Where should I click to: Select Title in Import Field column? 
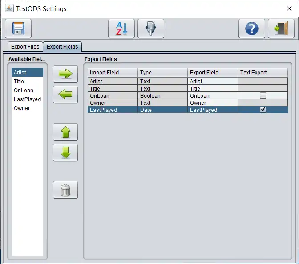click(x=113, y=88)
